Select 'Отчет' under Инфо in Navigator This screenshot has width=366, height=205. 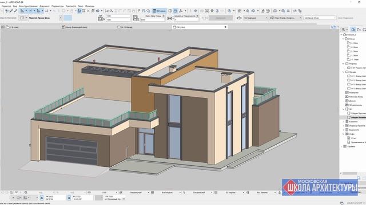tap(353, 138)
